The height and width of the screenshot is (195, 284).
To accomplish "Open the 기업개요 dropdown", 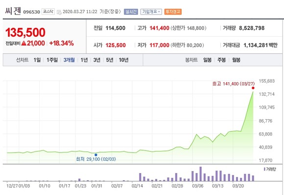I will click(x=151, y=12).
